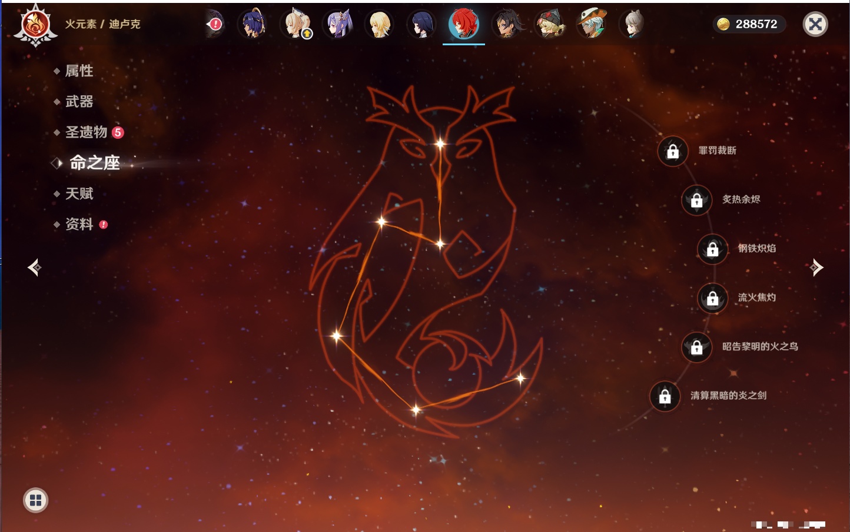This screenshot has height=532, width=850.
Task: Open the 天赋 talents section
Action: coord(79,193)
